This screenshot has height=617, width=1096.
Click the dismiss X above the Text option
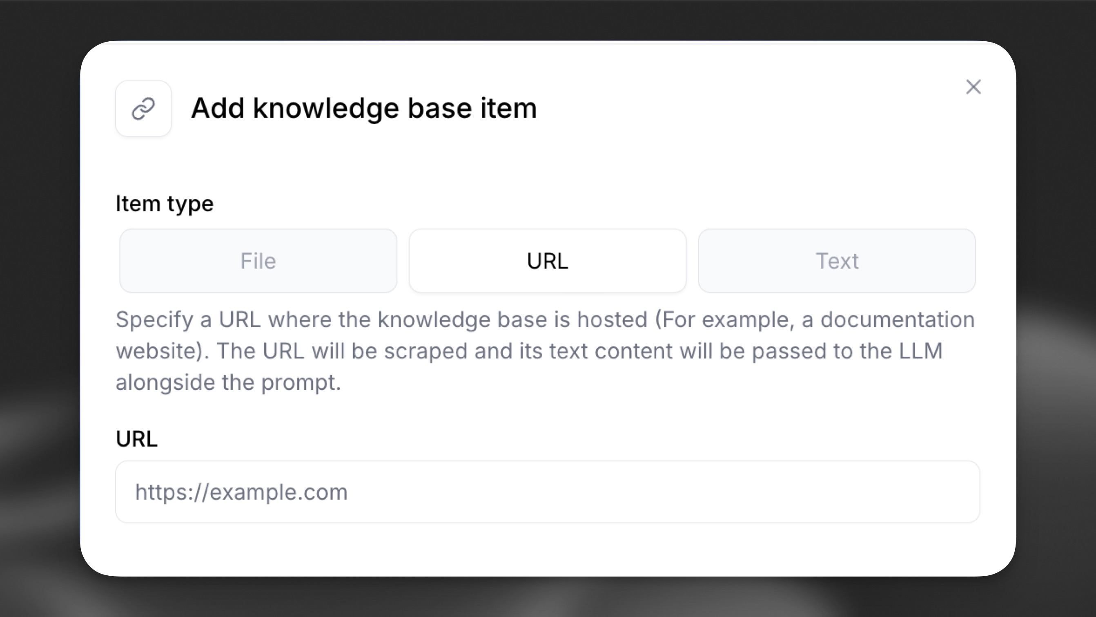tap(973, 87)
